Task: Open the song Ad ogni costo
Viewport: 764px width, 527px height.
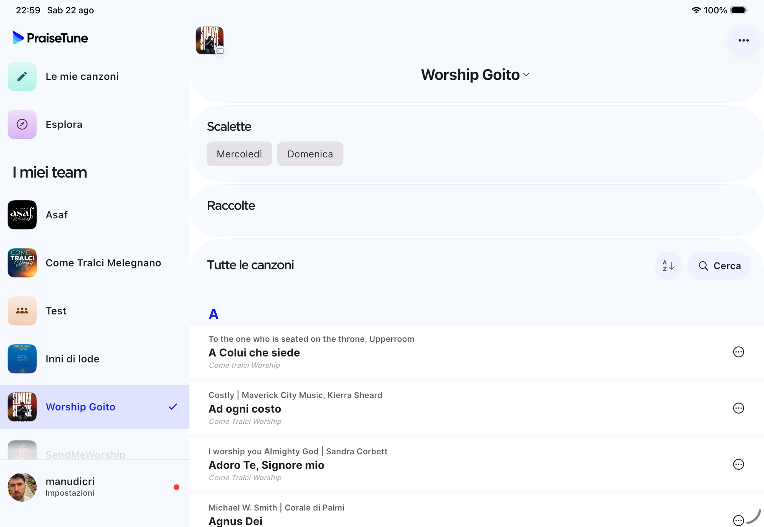Action: tap(244, 409)
